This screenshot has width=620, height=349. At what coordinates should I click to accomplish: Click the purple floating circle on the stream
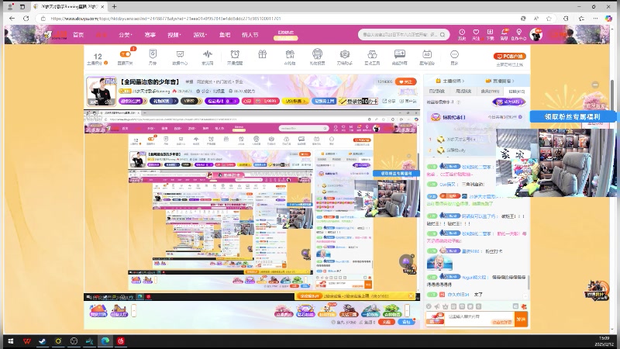406,261
